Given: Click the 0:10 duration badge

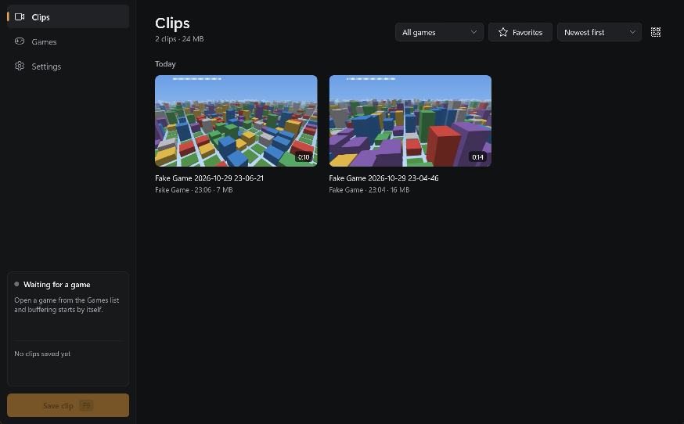Looking at the screenshot, I should coord(304,157).
